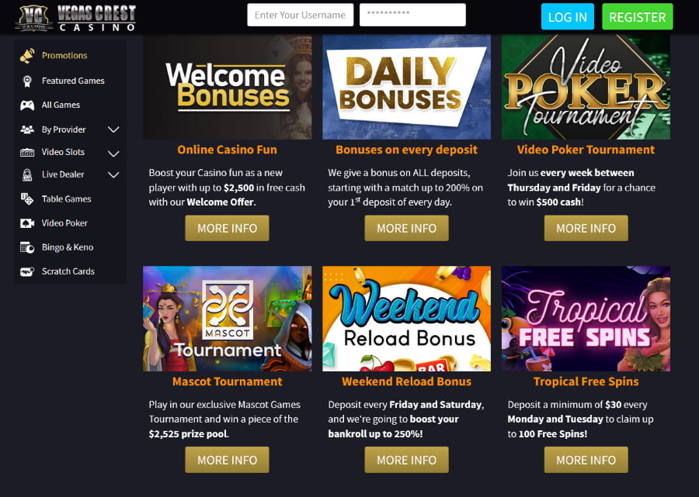Expand the Live Dealer chevron
The width and height of the screenshot is (699, 497).
pyautogui.click(x=113, y=174)
